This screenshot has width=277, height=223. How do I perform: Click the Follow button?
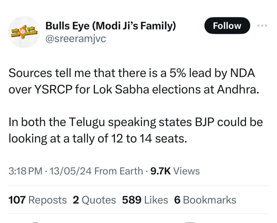point(227,26)
